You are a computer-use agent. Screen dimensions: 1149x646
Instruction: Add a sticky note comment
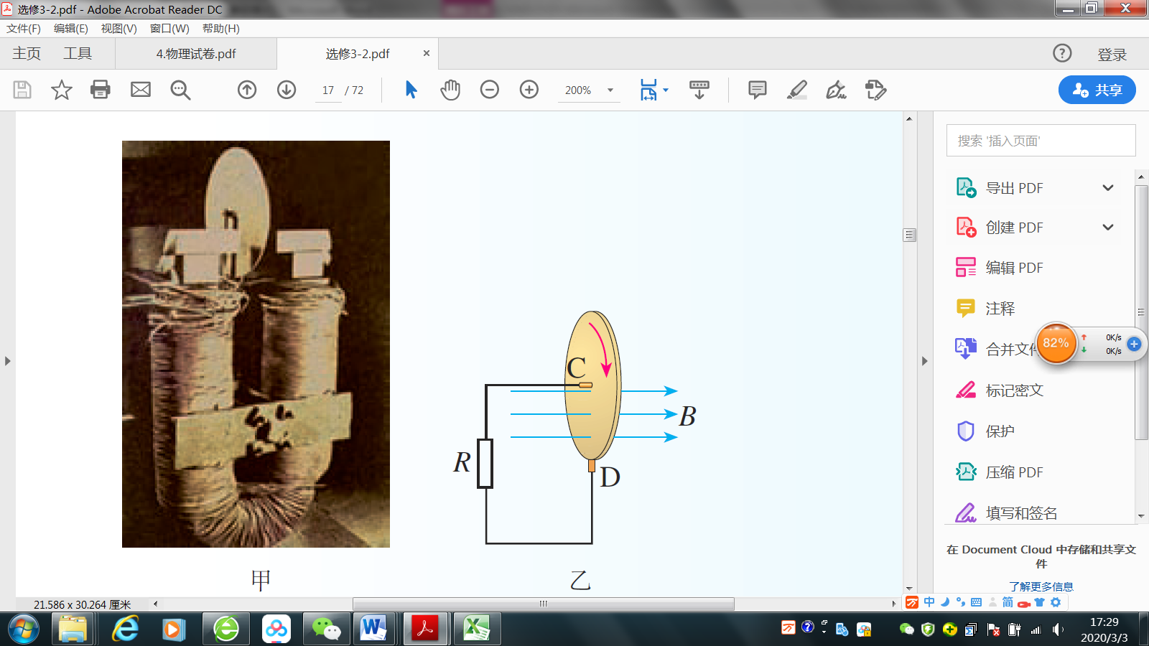758,90
